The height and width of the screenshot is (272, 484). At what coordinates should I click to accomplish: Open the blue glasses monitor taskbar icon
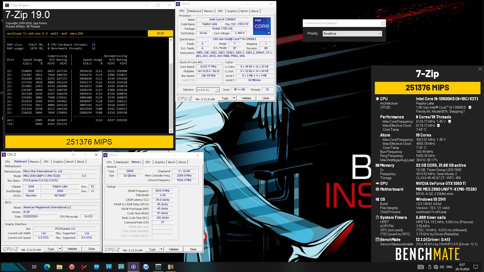coord(97,267)
